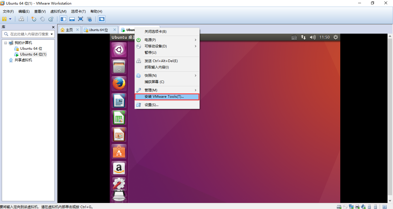Open Ubuntu Software from the launcher

point(119,152)
